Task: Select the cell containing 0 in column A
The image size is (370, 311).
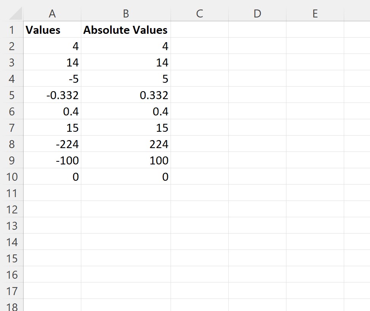Action: 52,177
